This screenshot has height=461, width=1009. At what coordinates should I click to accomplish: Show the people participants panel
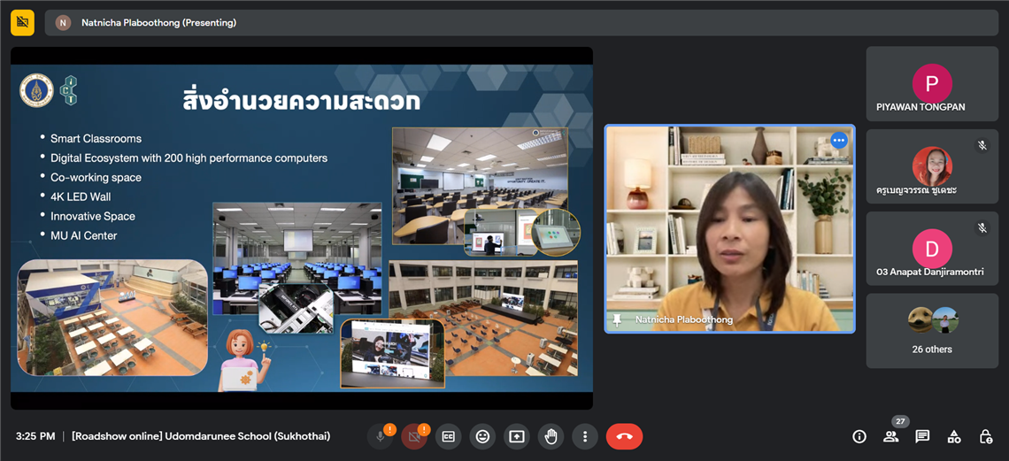(890, 436)
